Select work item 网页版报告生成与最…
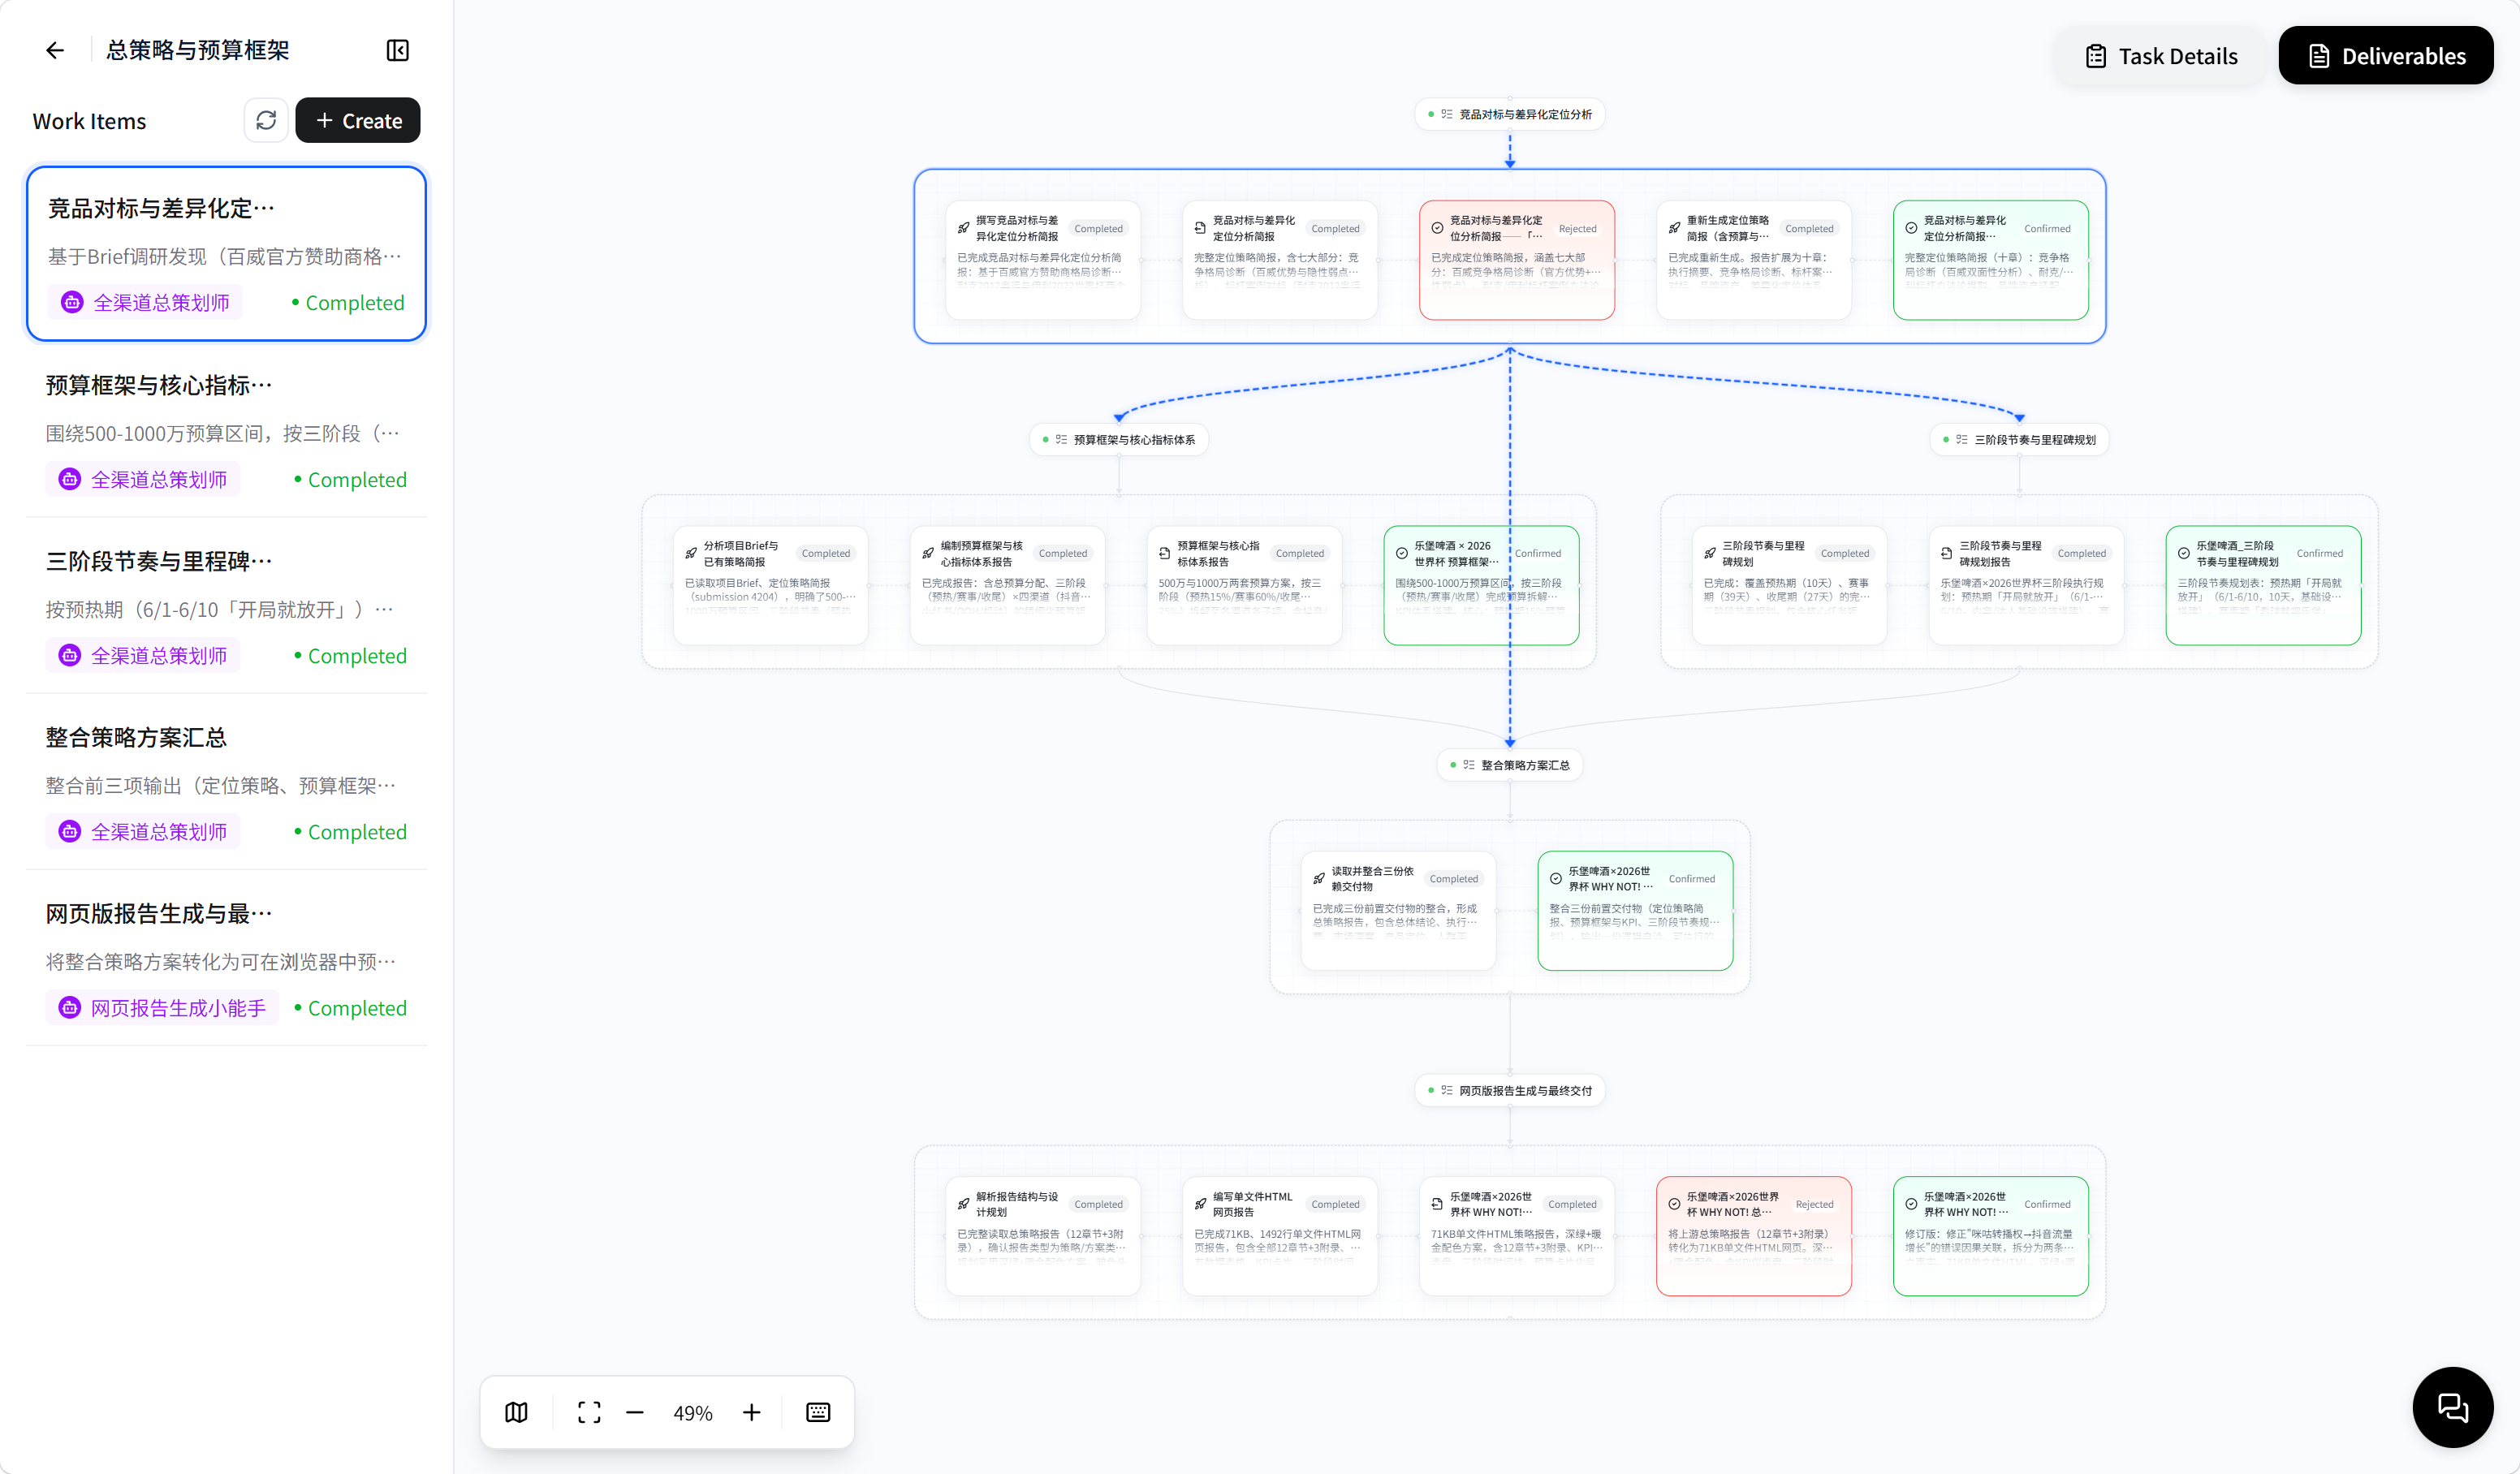This screenshot has width=2520, height=1474. (x=226, y=958)
